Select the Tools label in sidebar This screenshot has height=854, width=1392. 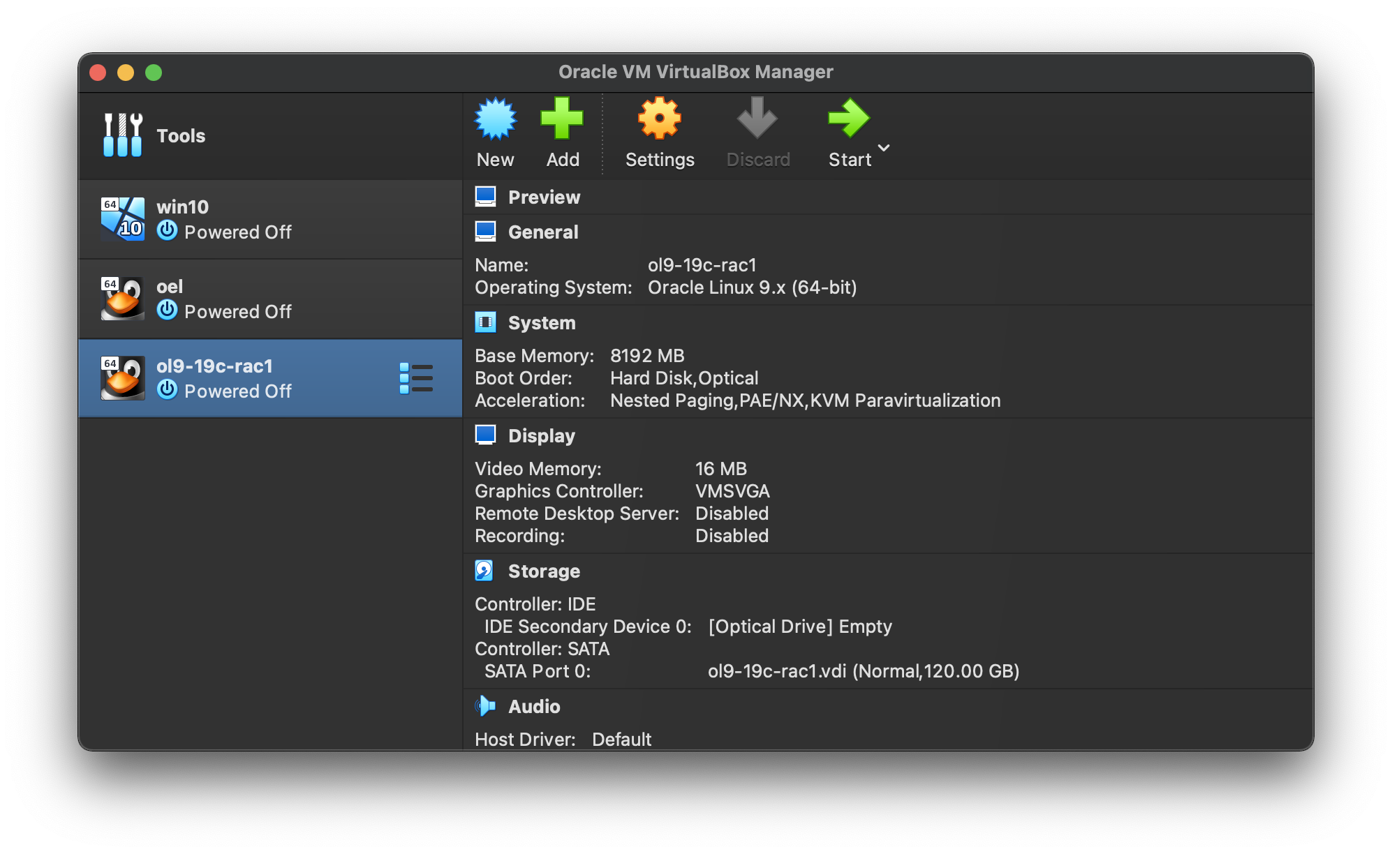point(181,135)
